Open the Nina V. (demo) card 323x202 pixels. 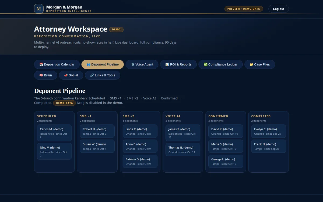click(54, 151)
